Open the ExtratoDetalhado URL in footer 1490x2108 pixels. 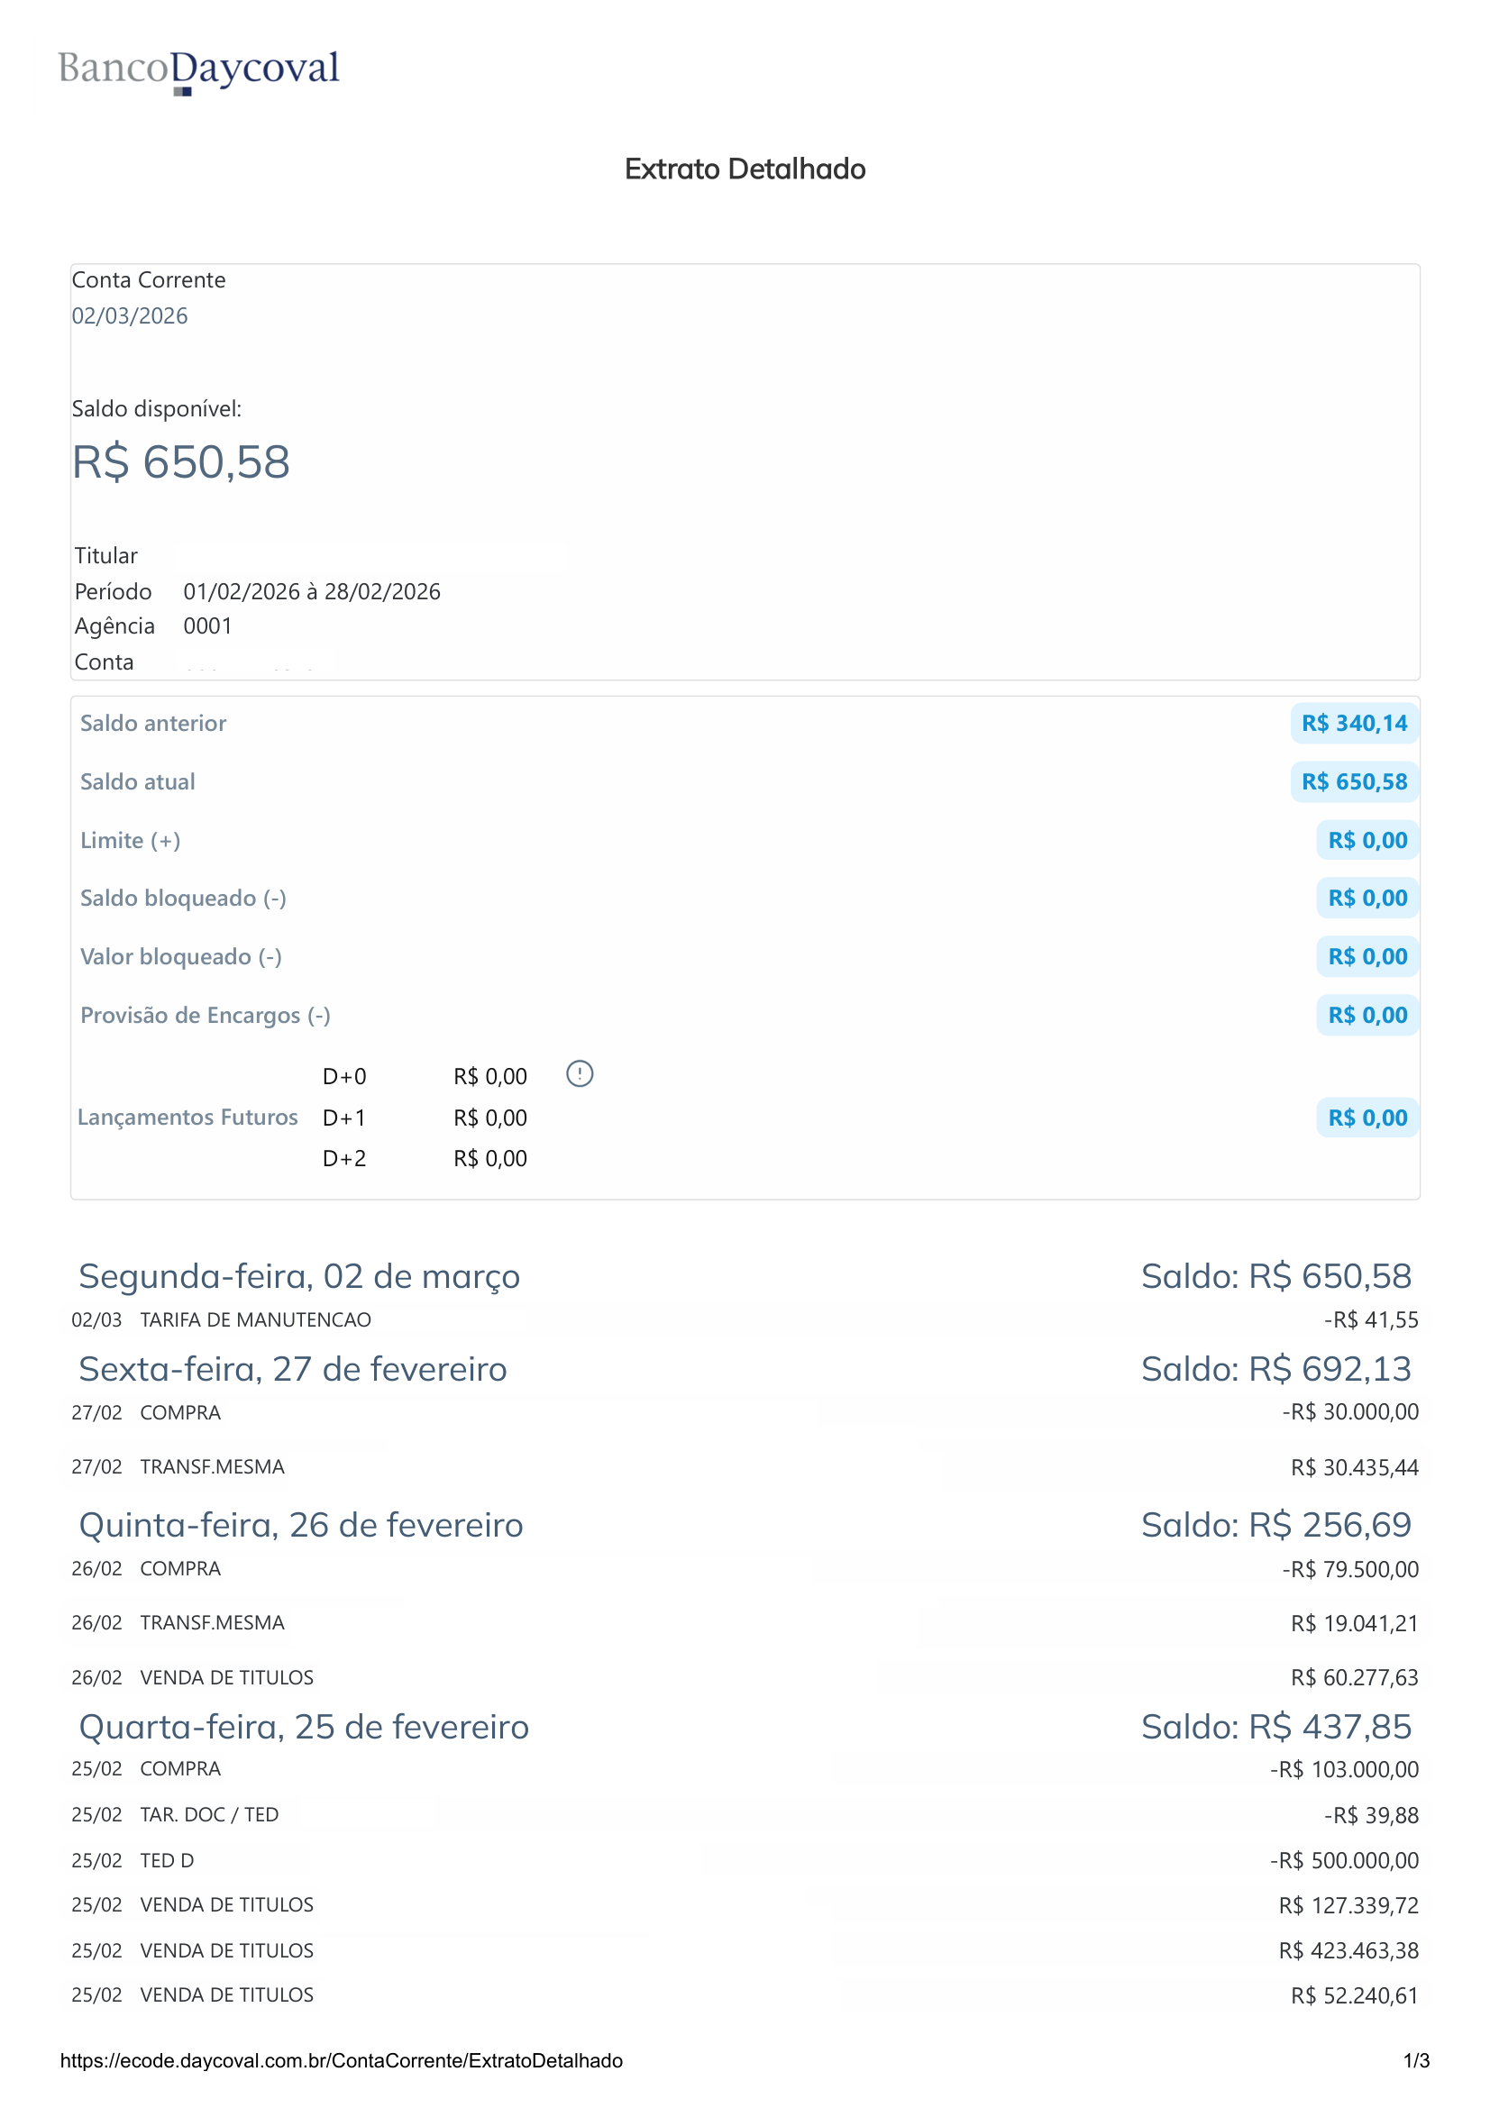click(x=341, y=2060)
